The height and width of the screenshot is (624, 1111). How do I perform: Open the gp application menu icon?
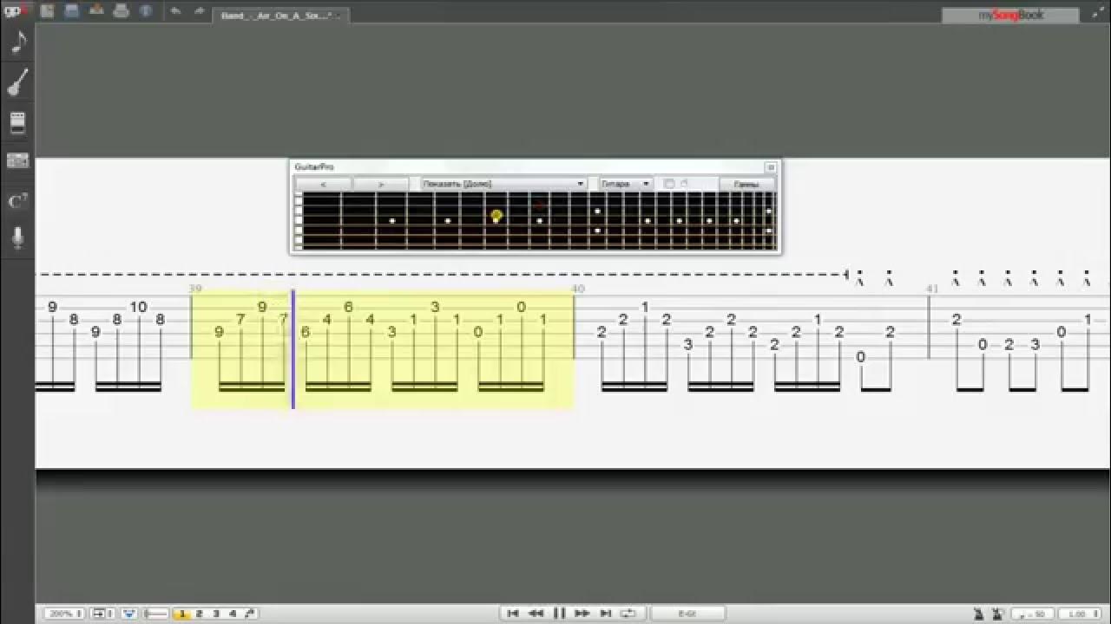pyautogui.click(x=17, y=11)
